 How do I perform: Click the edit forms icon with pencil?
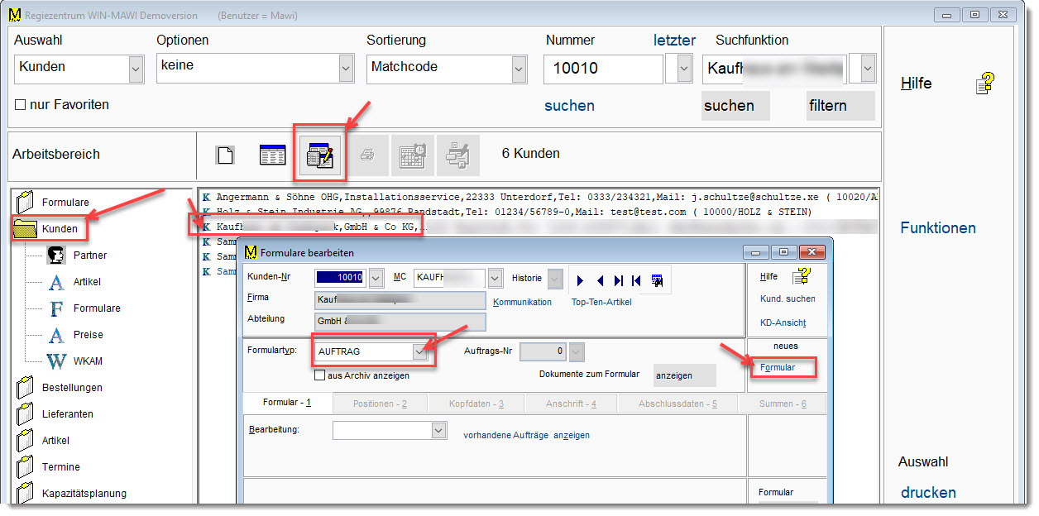tap(319, 155)
